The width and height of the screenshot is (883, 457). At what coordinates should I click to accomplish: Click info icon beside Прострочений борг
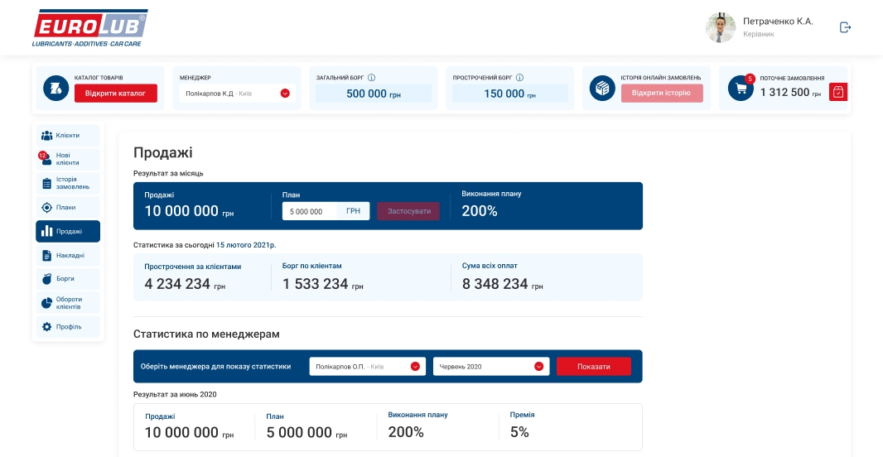(x=519, y=78)
